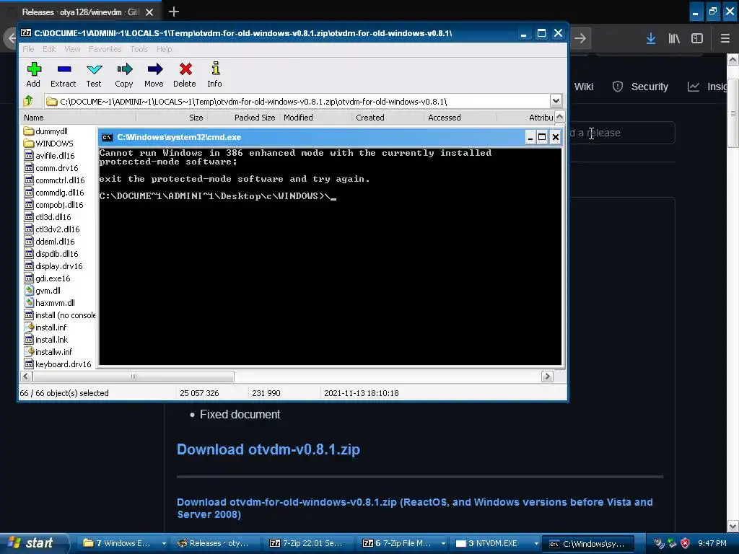Open browser downloads arrow icon
Screen dimensions: 739x554
pos(651,38)
